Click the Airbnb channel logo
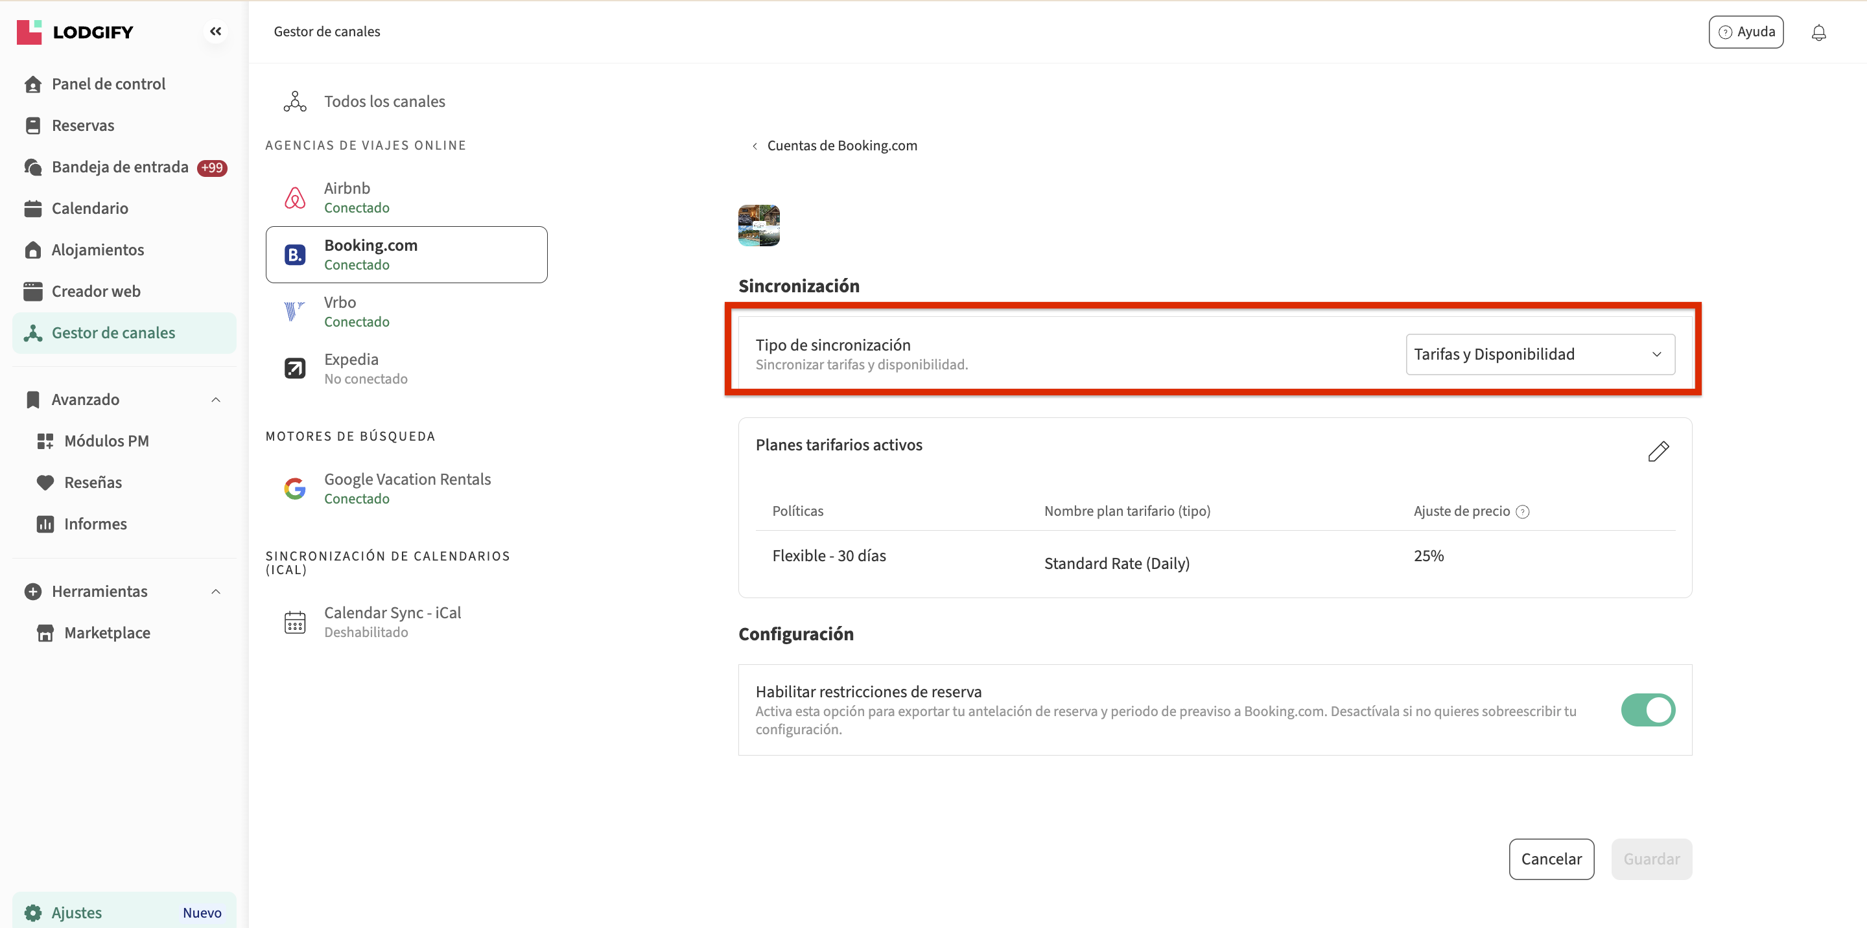1867x928 pixels. coord(295,198)
